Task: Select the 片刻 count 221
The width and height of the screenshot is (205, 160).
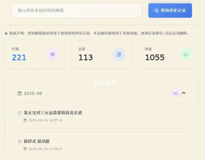Action: (x=19, y=57)
